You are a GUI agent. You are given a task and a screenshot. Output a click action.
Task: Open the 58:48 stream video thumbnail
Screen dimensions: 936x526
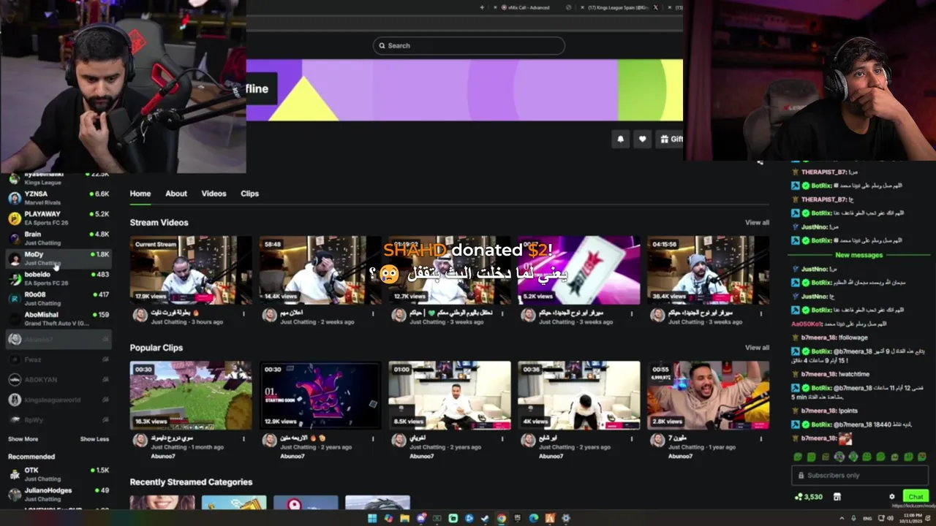320,270
